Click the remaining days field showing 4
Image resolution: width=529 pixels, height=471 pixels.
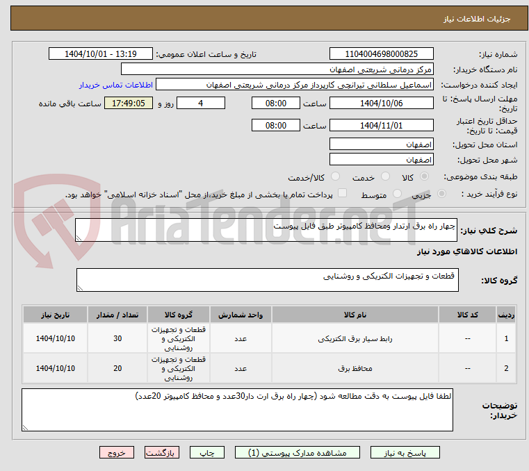pos(201,104)
